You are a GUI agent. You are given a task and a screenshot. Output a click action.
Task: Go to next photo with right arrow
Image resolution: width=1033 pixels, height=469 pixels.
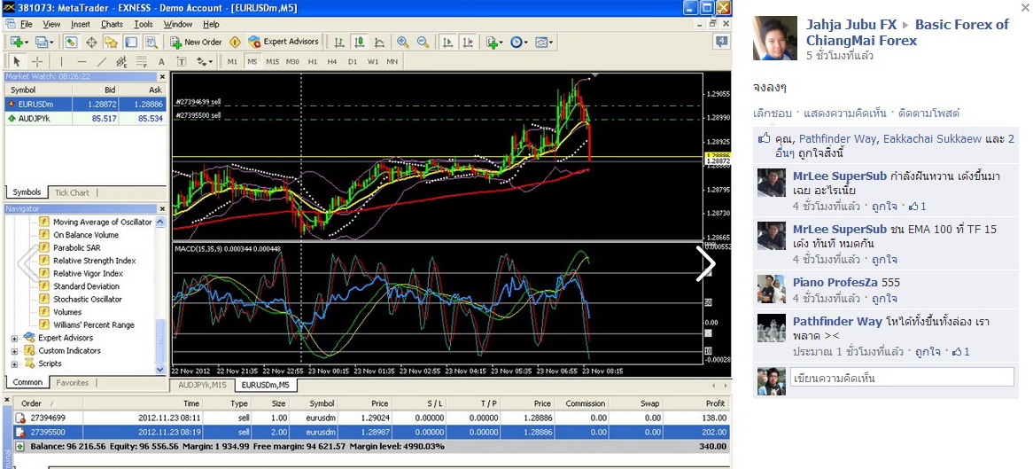(705, 264)
